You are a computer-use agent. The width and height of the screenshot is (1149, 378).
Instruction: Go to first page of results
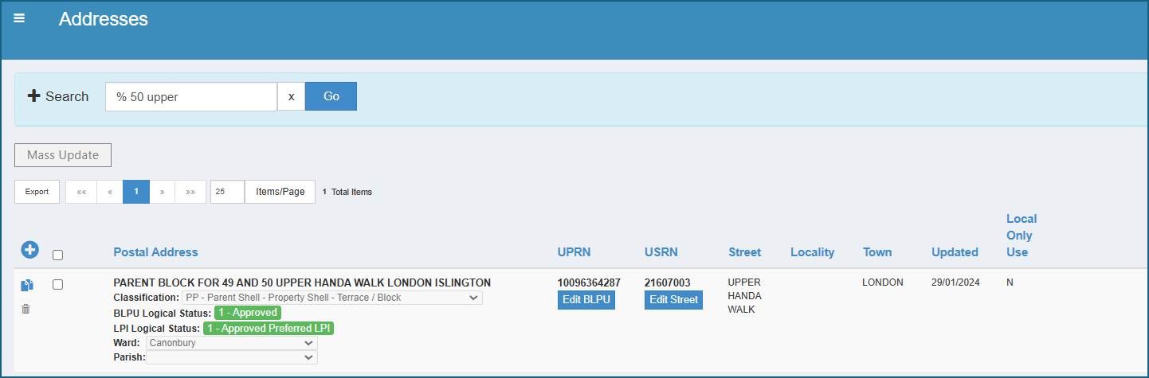click(81, 192)
